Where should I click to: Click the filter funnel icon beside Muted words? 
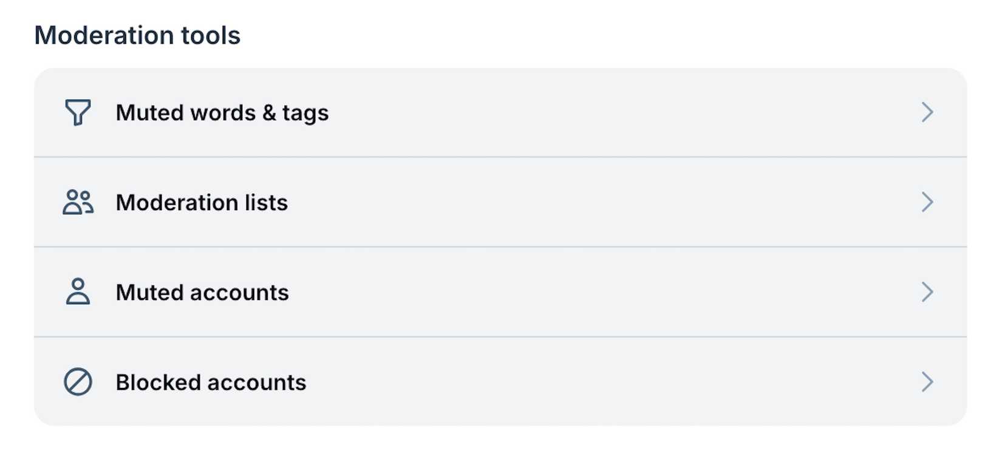coord(78,112)
